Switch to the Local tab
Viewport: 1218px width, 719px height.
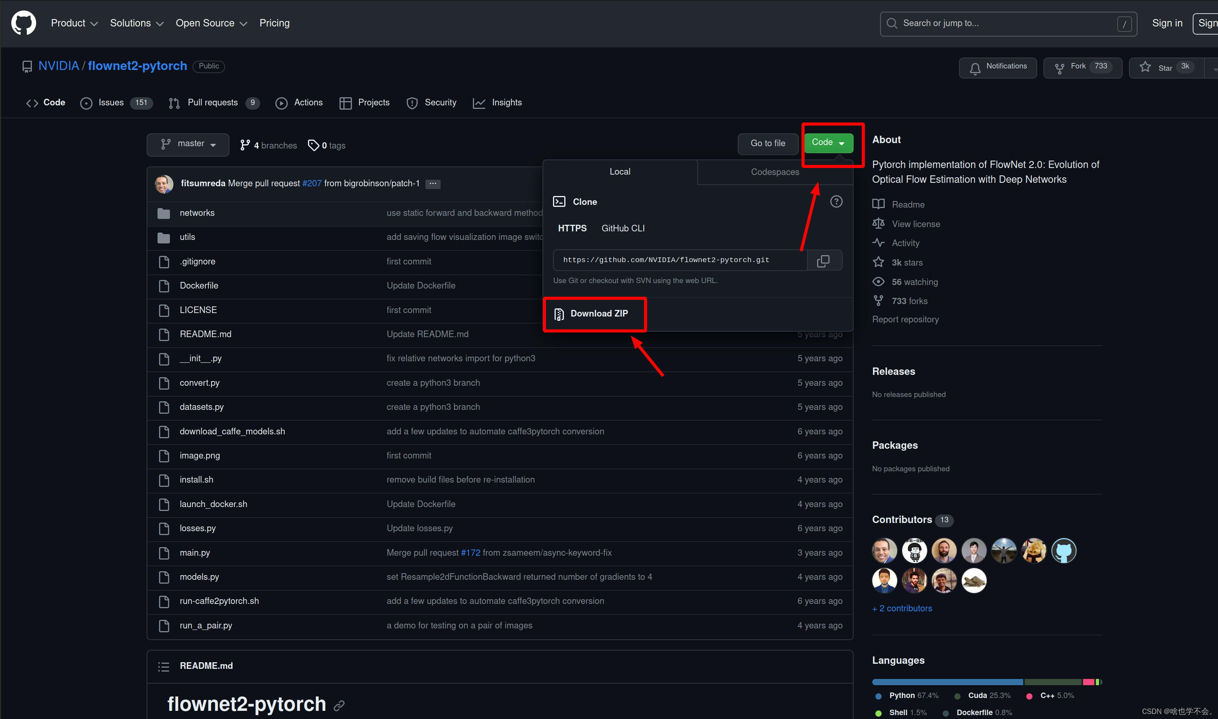point(619,172)
